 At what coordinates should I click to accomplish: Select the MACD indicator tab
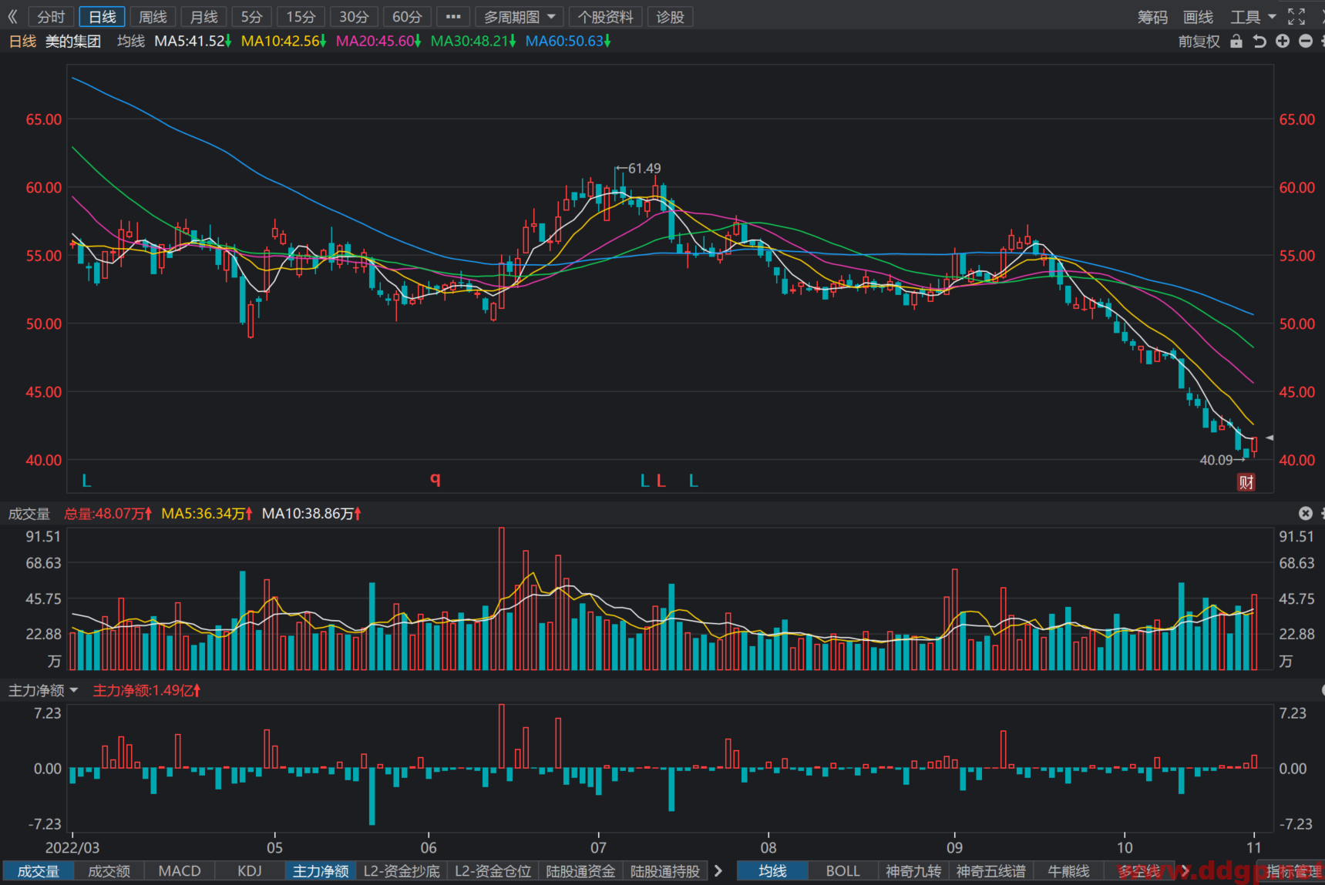pyautogui.click(x=180, y=870)
